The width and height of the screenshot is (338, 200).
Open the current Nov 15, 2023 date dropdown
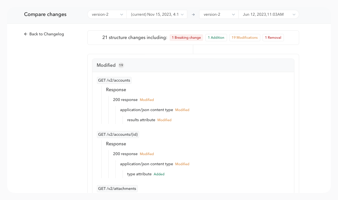[157, 15]
